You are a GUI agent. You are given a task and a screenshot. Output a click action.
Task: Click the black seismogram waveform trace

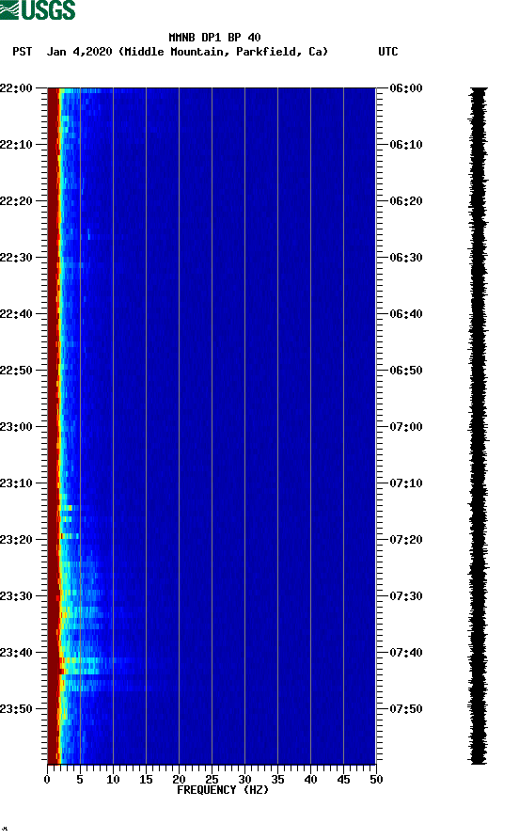coord(479,425)
